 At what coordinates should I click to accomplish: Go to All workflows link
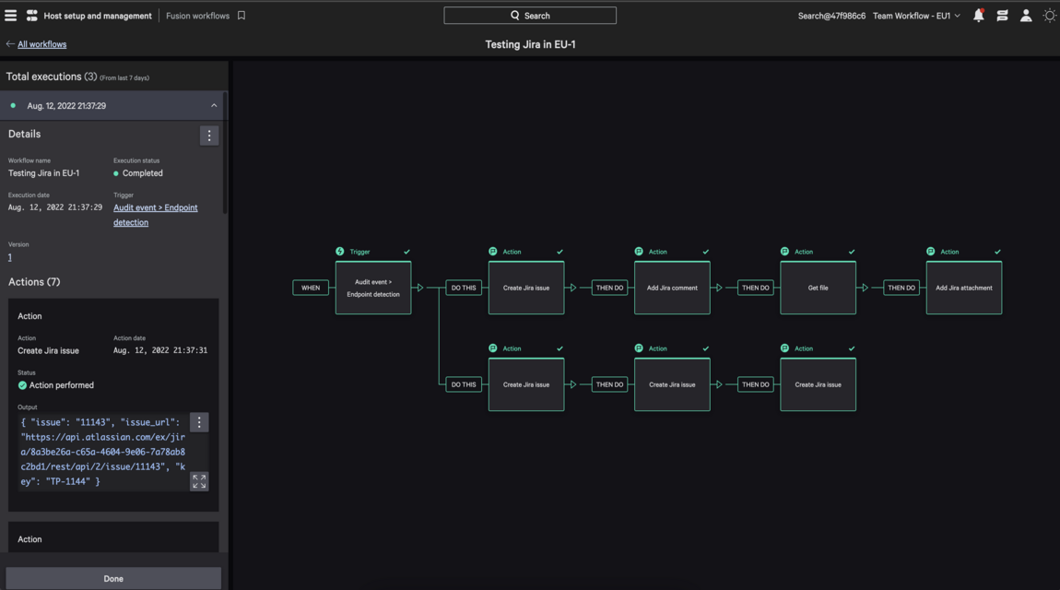pos(41,44)
